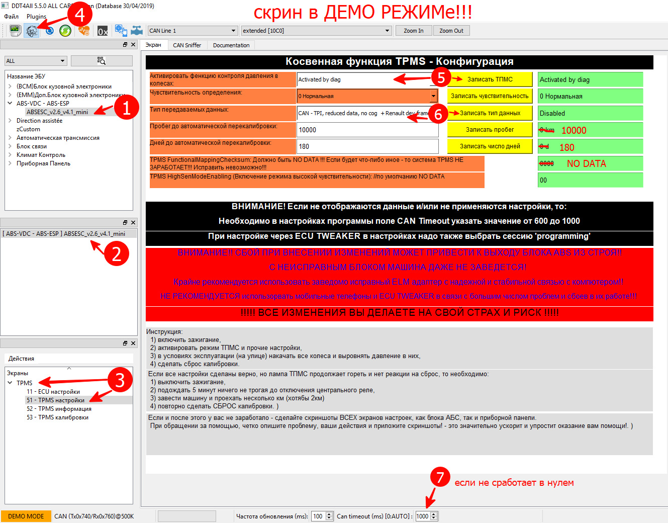Click the 'Activated by diag' input field
Viewport: 668px width, 523px height.
[x=367, y=79]
